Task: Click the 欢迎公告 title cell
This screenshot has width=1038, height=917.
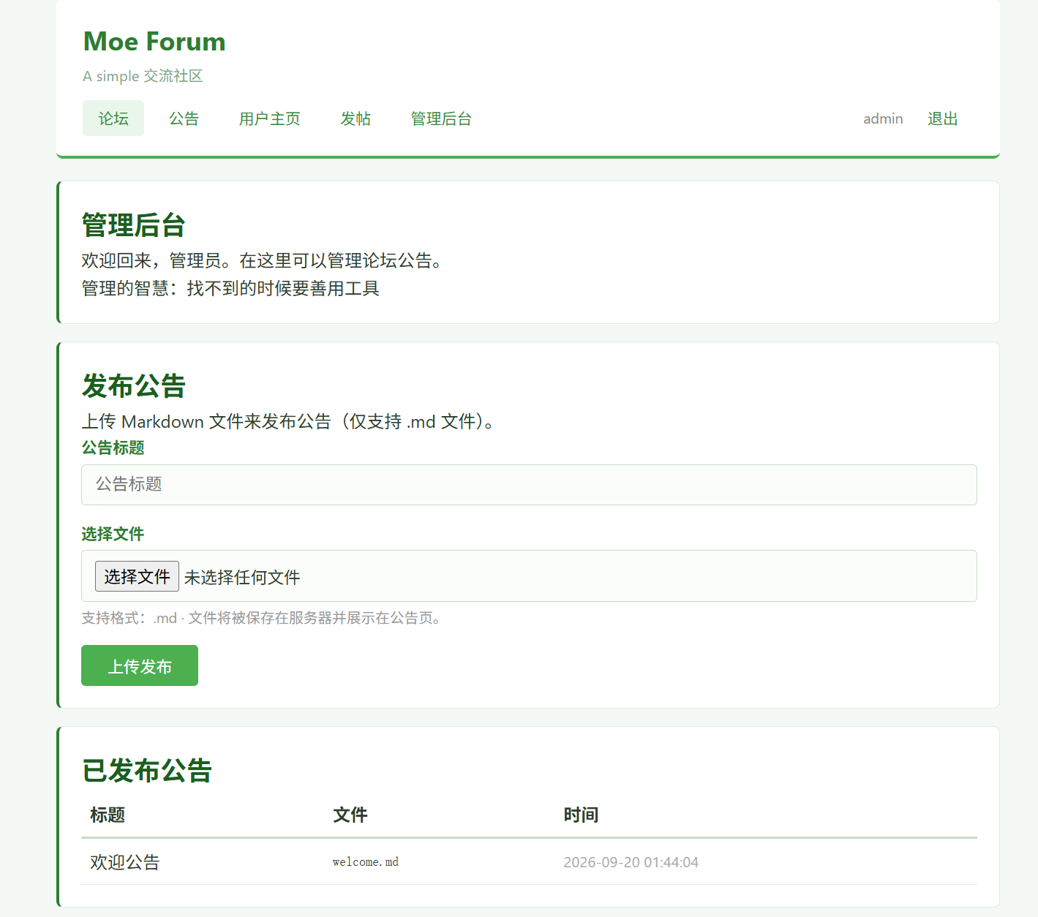Action: click(x=125, y=862)
